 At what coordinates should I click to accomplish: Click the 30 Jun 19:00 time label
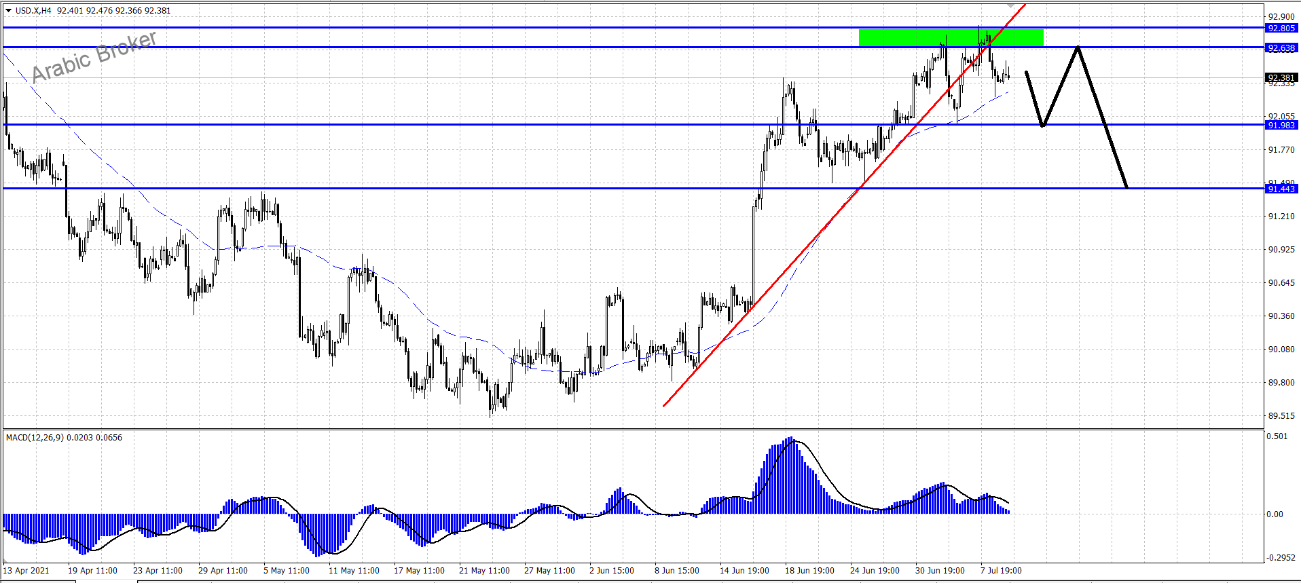[940, 571]
